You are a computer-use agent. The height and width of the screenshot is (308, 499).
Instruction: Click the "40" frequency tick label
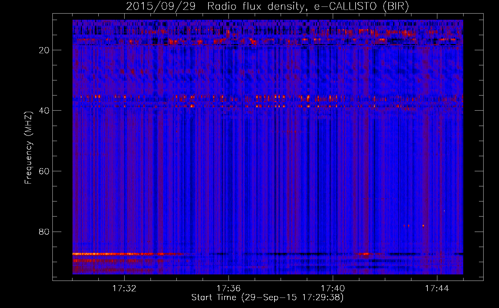tap(44, 111)
